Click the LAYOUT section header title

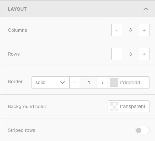click(17, 9)
